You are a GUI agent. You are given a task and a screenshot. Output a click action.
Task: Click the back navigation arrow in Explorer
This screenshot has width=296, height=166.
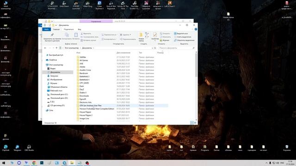pyautogui.click(x=45, y=48)
